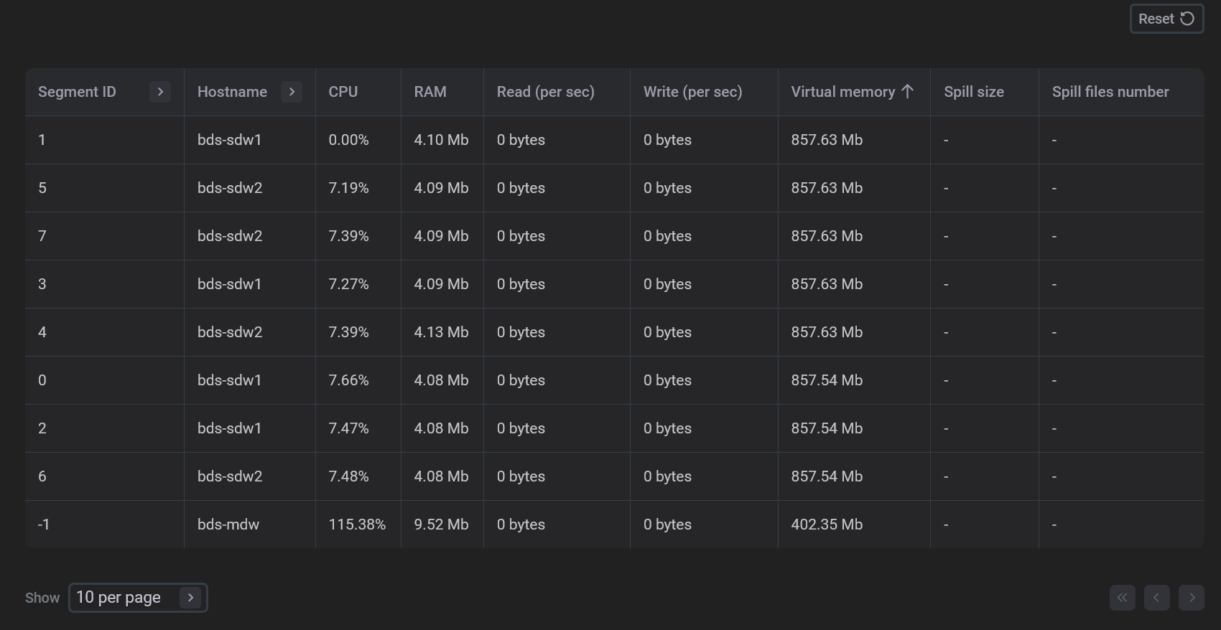
Task: Sort by Read (per sec) column header
Action: click(545, 92)
